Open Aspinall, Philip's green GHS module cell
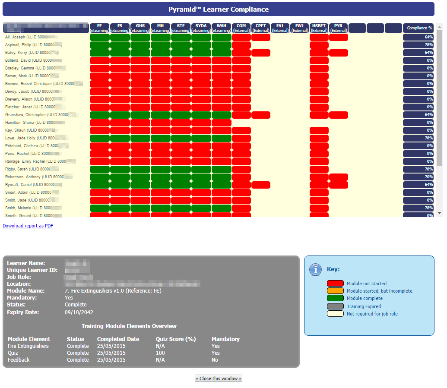 [140, 45]
